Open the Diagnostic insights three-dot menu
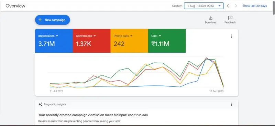The height and width of the screenshot is (126, 275). pyautogui.click(x=231, y=104)
